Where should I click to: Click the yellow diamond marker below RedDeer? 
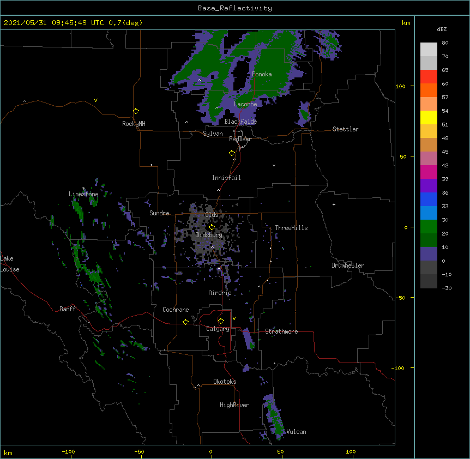[232, 153]
